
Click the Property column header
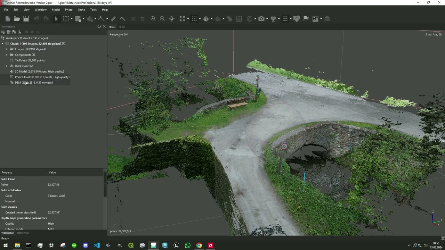click(x=7, y=173)
